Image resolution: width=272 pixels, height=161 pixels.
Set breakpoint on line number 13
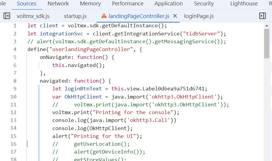click(13, 120)
